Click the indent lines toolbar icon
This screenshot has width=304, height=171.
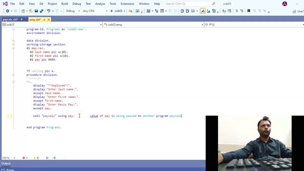pos(237,11)
